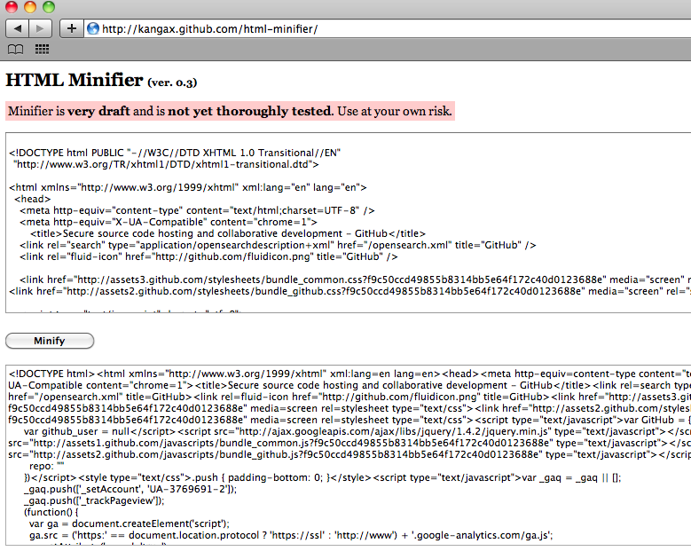
Task: Click the Minify button
Action: tap(50, 341)
